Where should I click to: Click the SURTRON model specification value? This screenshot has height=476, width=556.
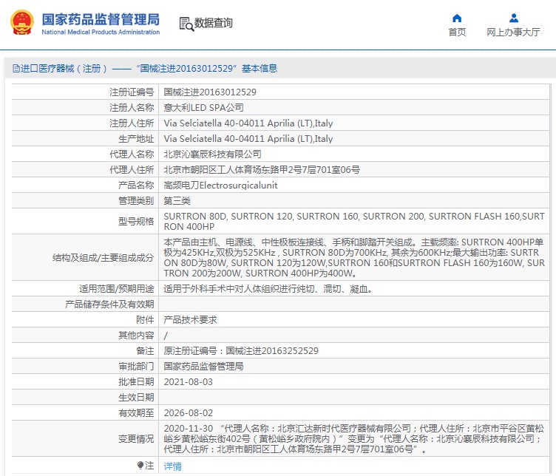(x=354, y=221)
